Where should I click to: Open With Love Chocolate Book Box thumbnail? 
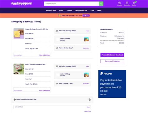click(19, 69)
